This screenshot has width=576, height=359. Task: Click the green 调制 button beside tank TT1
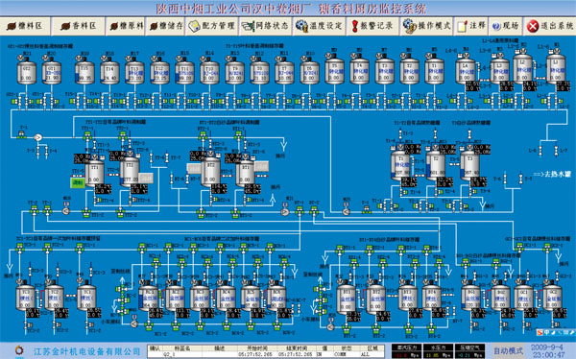point(78,182)
